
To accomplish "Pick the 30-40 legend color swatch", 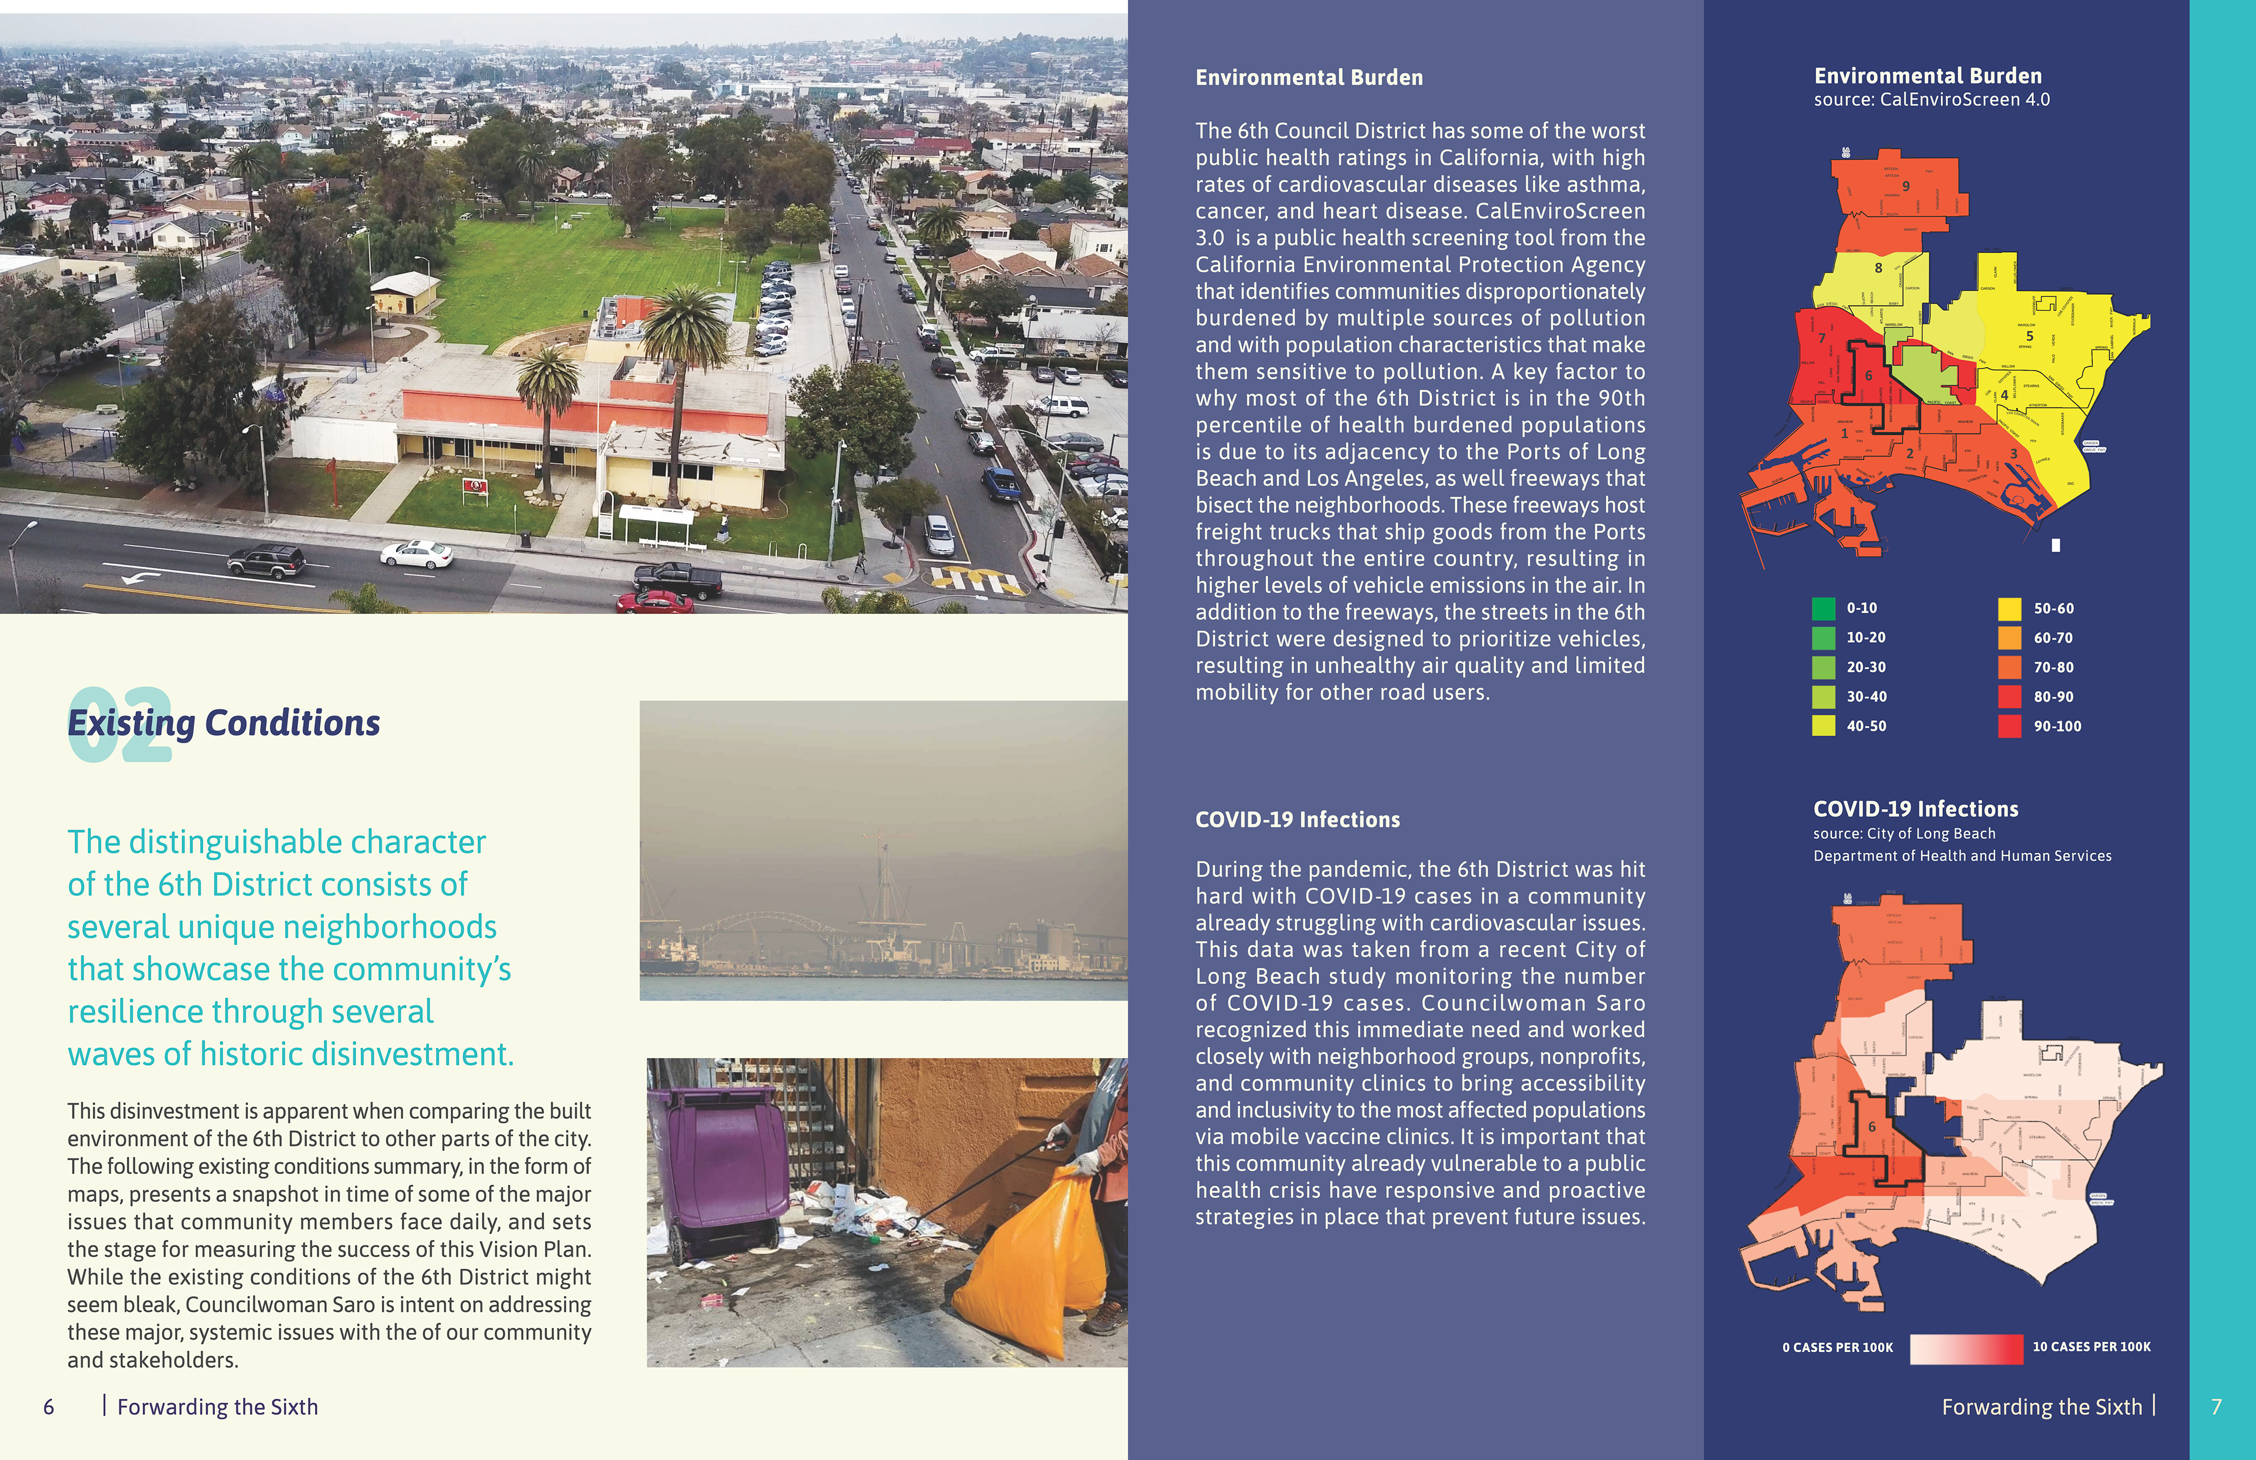I will point(1823,697).
